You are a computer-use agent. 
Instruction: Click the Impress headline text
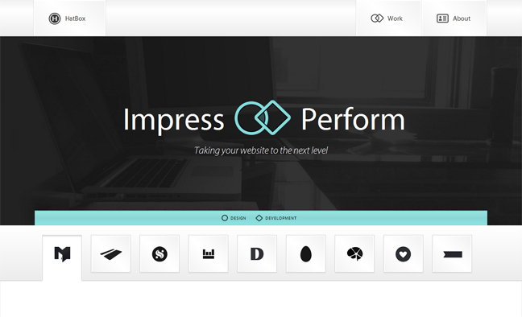tap(173, 119)
